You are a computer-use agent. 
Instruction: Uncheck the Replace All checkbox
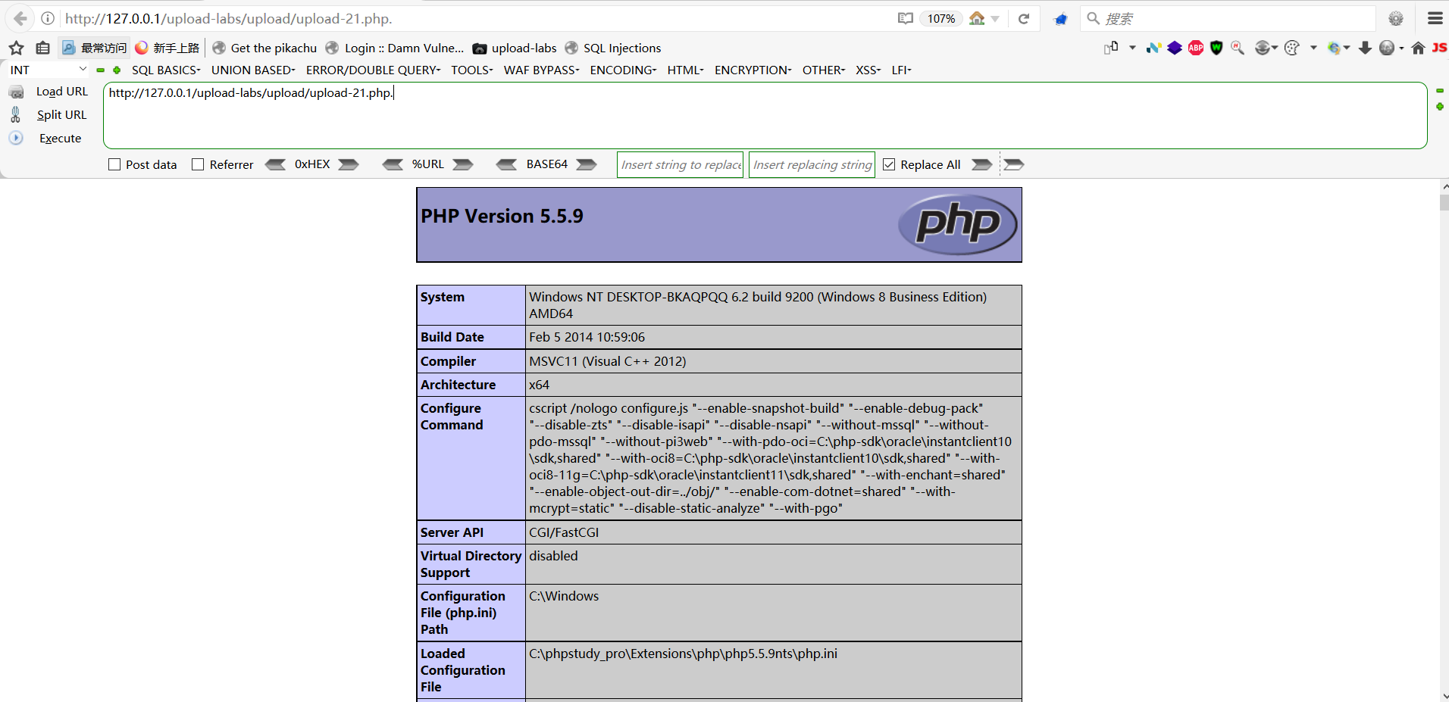click(x=889, y=164)
